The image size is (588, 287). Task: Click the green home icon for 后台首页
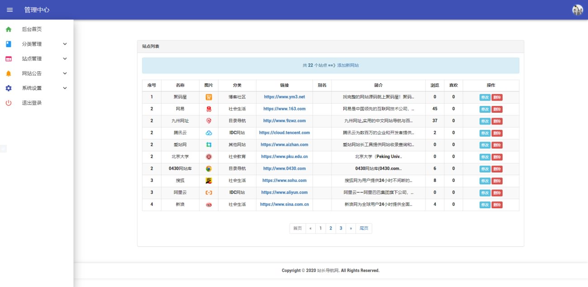[x=9, y=29]
